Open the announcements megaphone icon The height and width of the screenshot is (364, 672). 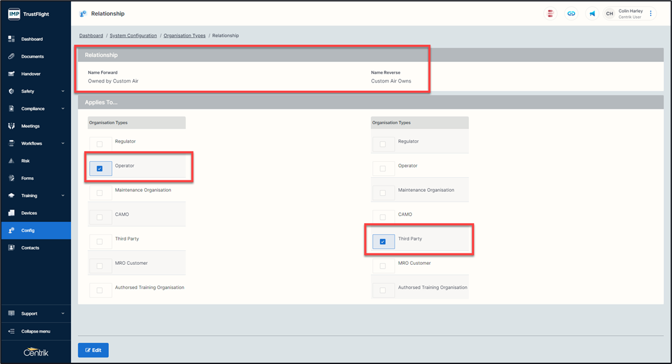[592, 13]
